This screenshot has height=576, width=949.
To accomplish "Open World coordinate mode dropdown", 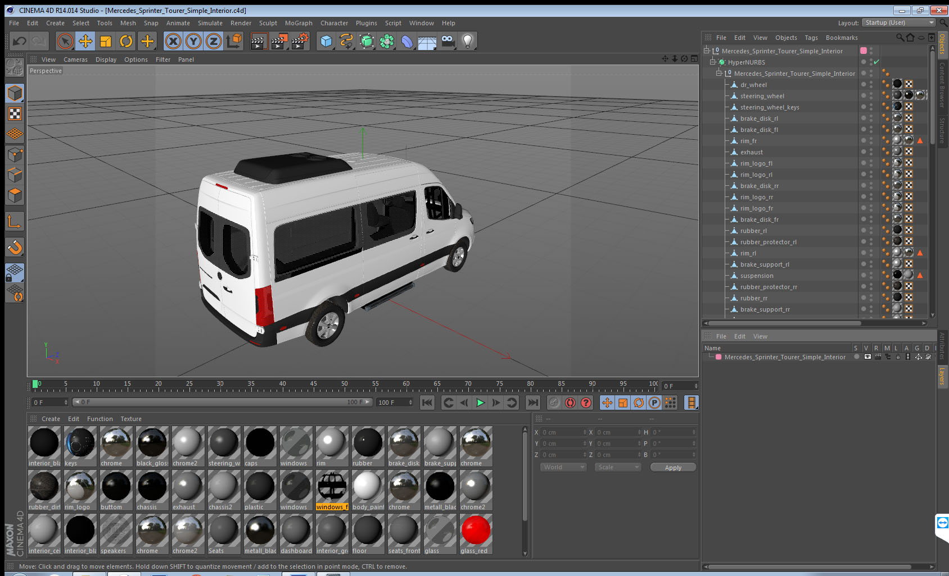I will tap(563, 467).
